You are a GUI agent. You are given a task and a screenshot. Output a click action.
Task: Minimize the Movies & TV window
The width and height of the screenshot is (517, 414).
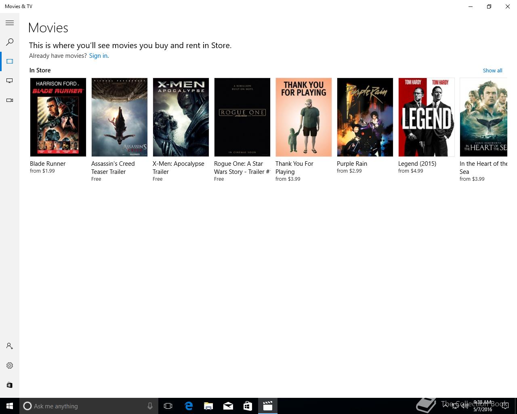click(471, 6)
